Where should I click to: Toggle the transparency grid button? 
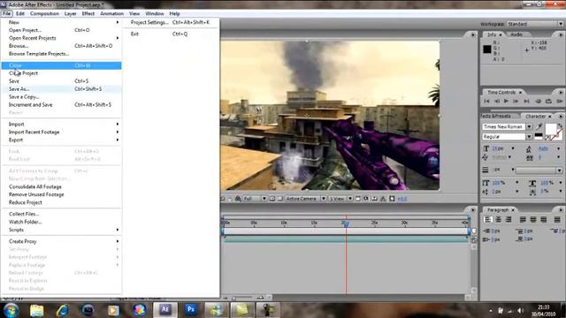click(x=279, y=199)
